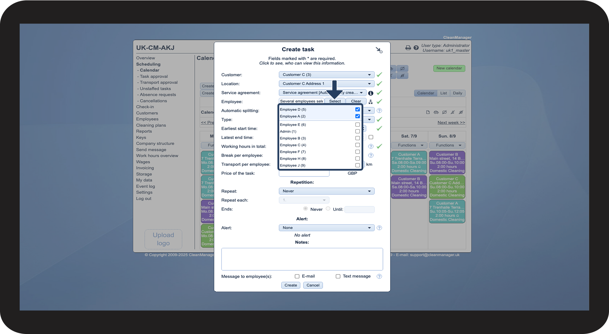The height and width of the screenshot is (334, 609).
Task: Uncheck Employee A (2) checkbox
Action: tap(357, 116)
